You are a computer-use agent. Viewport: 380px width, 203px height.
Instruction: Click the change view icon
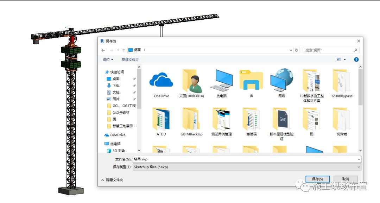pyautogui.click(x=339, y=59)
